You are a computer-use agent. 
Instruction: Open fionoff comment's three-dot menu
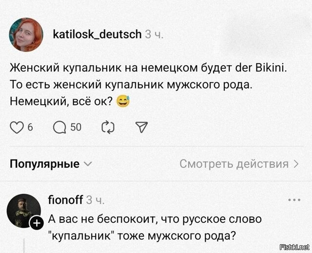(x=295, y=199)
